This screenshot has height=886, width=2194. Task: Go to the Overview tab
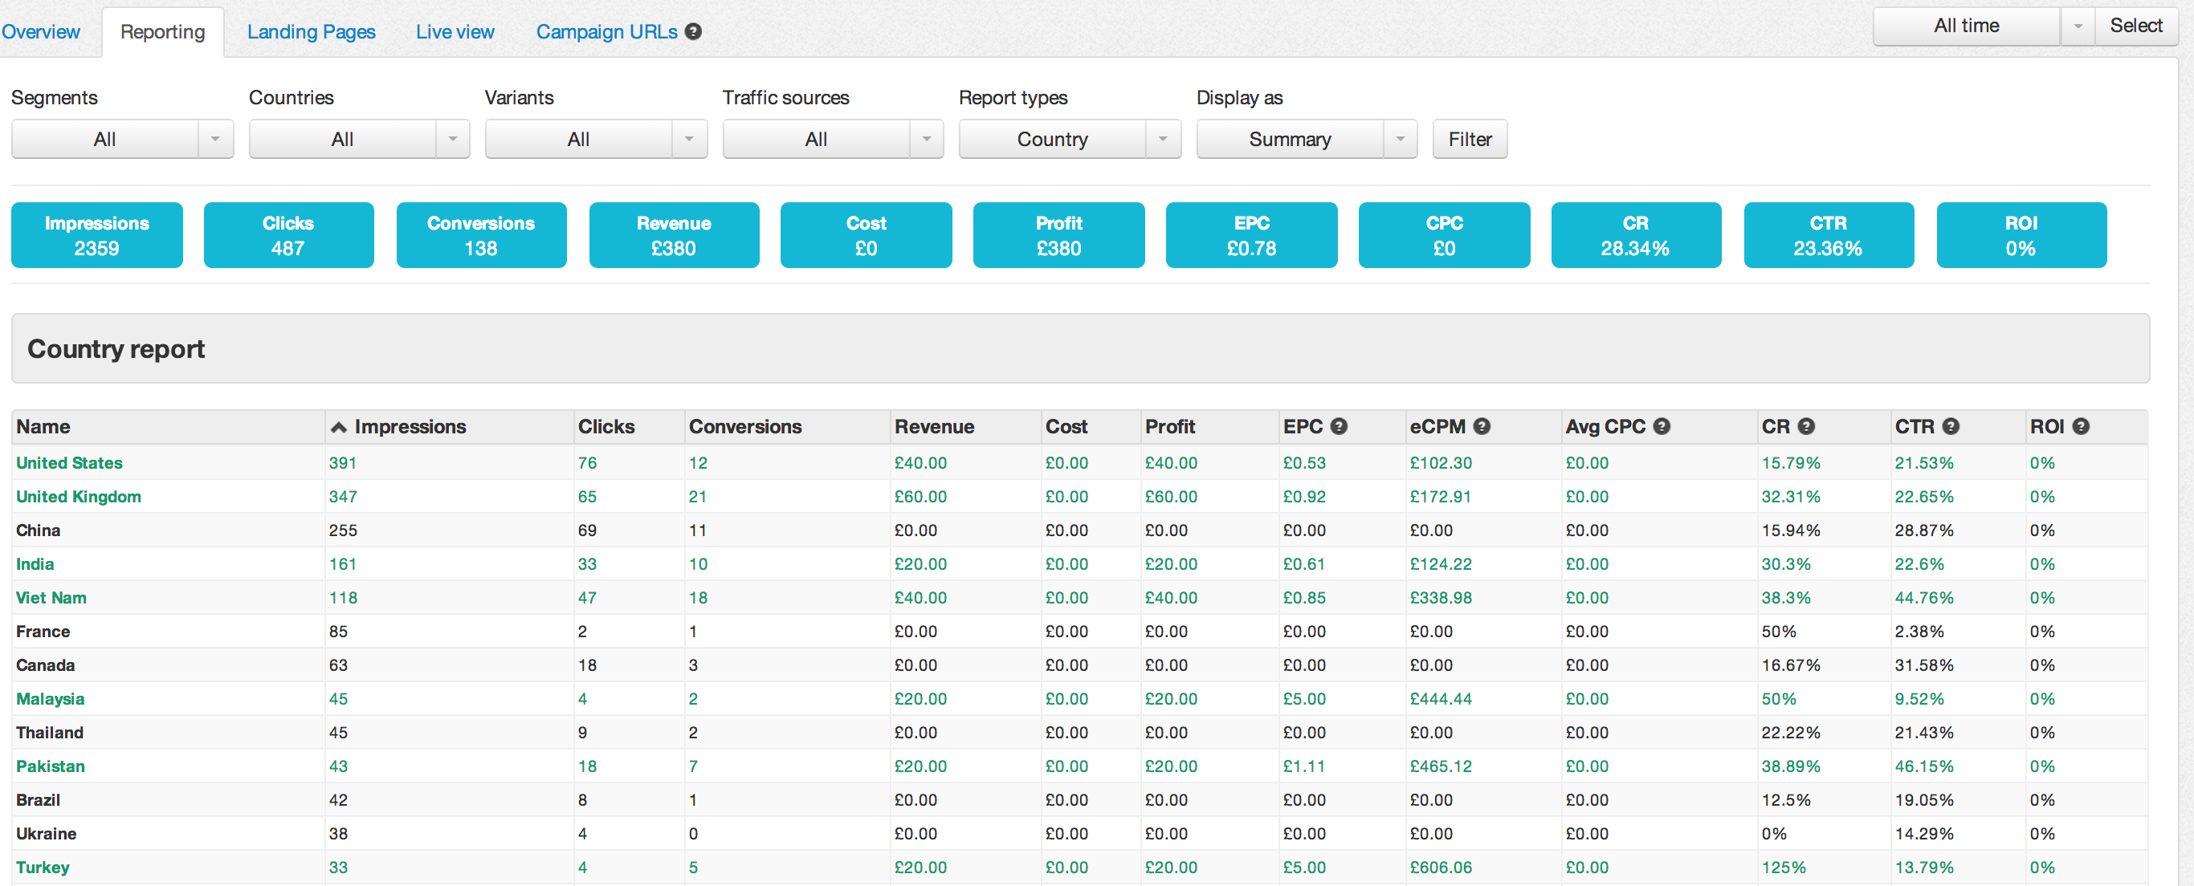[x=40, y=31]
